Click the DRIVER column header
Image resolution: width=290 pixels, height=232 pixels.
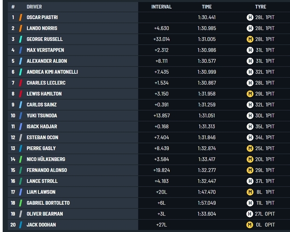coord(34,7)
